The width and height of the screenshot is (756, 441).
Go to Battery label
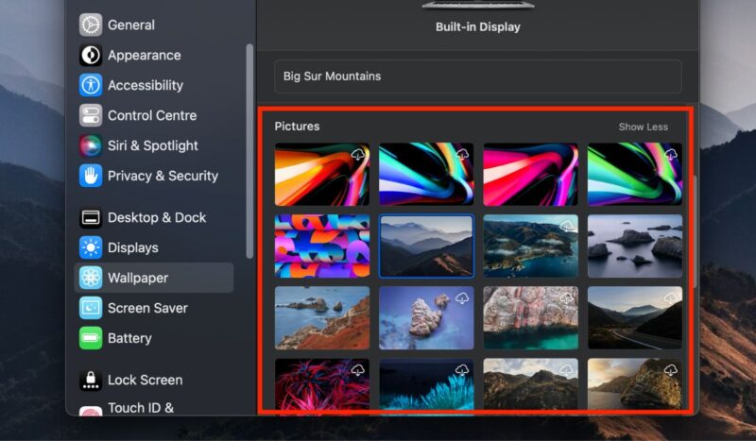click(x=129, y=338)
